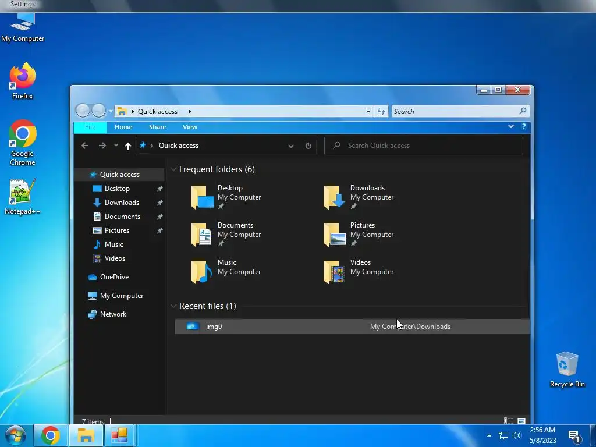
Task: Switch to details view in status bar
Action: coord(509,421)
